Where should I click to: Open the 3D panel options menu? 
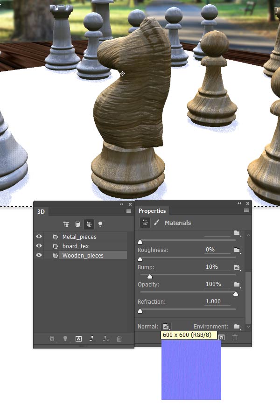(x=129, y=211)
